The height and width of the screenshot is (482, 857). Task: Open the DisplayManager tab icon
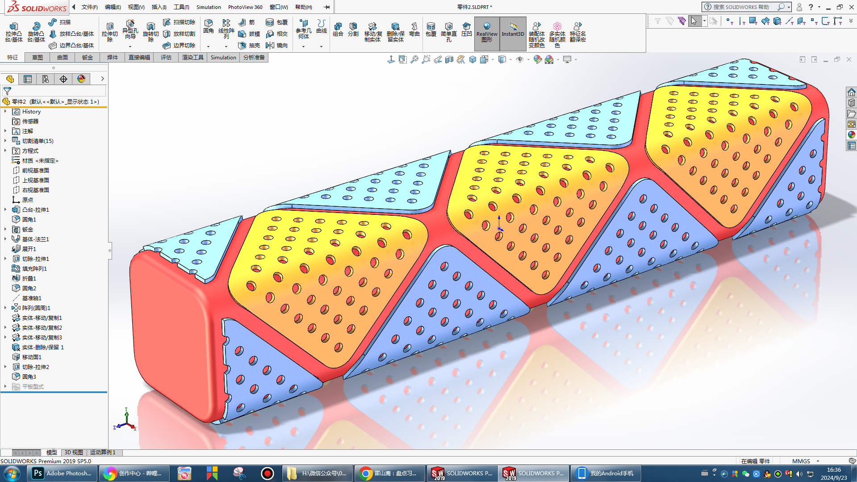tap(81, 79)
